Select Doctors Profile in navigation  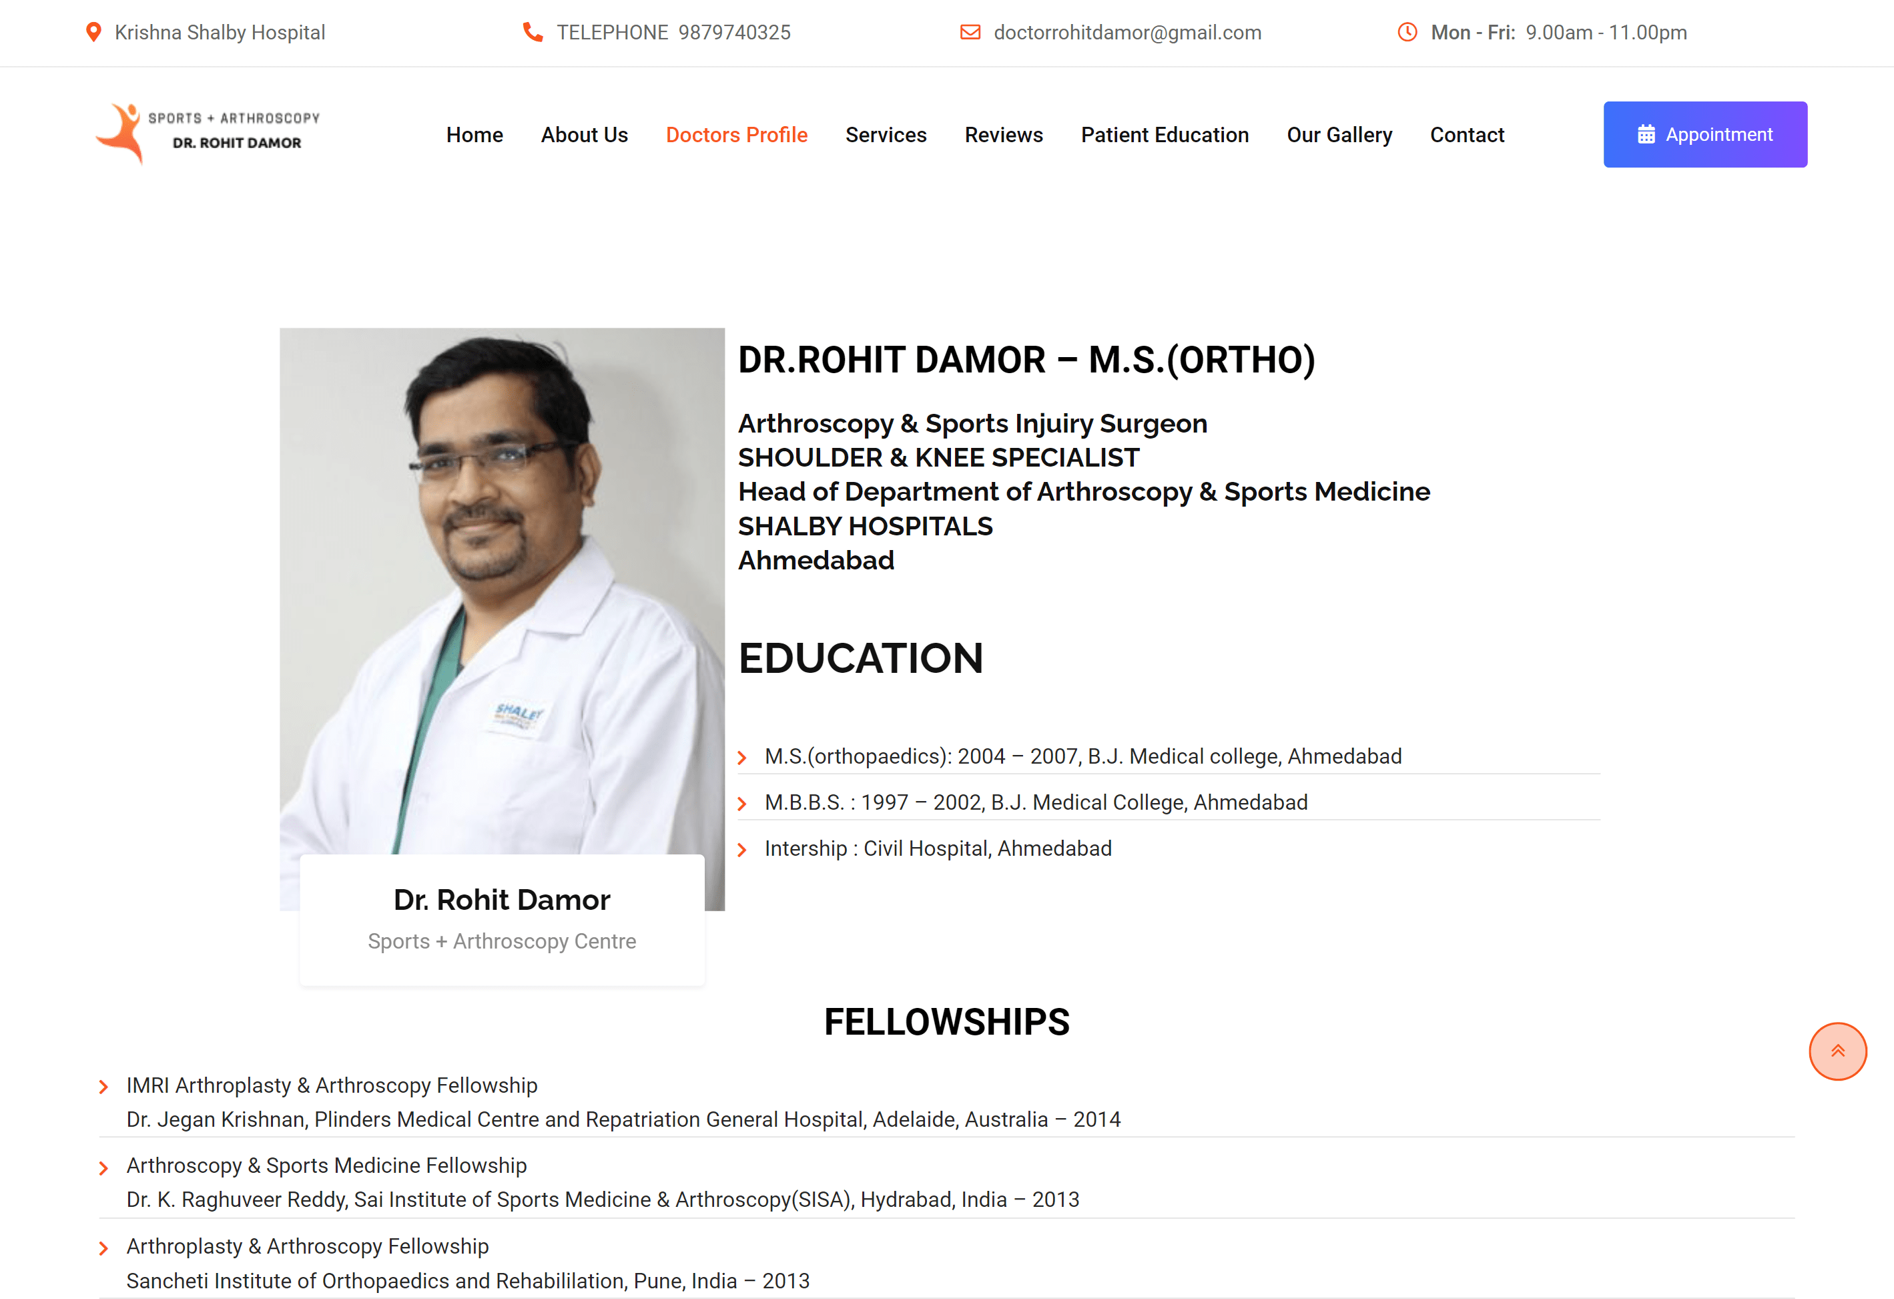pos(736,134)
